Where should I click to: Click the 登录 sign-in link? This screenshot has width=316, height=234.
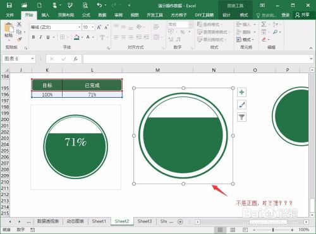[286, 15]
